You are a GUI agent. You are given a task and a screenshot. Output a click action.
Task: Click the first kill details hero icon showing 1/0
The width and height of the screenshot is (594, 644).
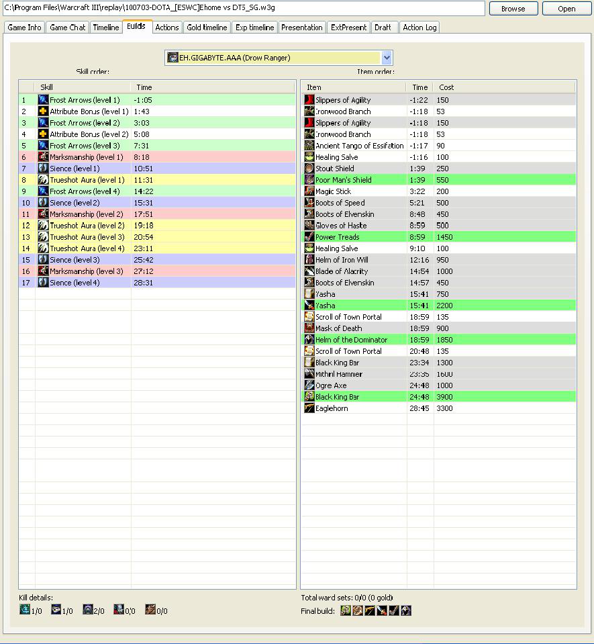pos(25,610)
